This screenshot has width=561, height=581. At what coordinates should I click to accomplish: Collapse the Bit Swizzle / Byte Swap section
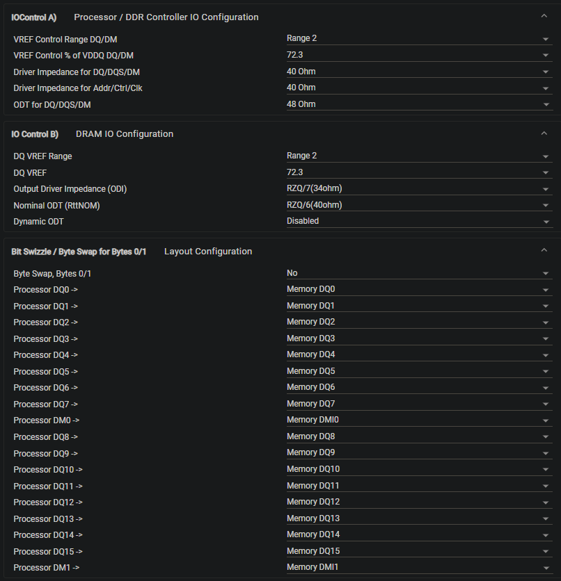coord(544,250)
